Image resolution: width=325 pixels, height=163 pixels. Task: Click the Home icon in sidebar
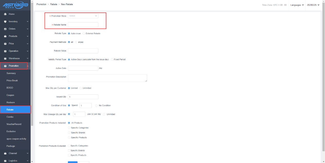[5, 14]
